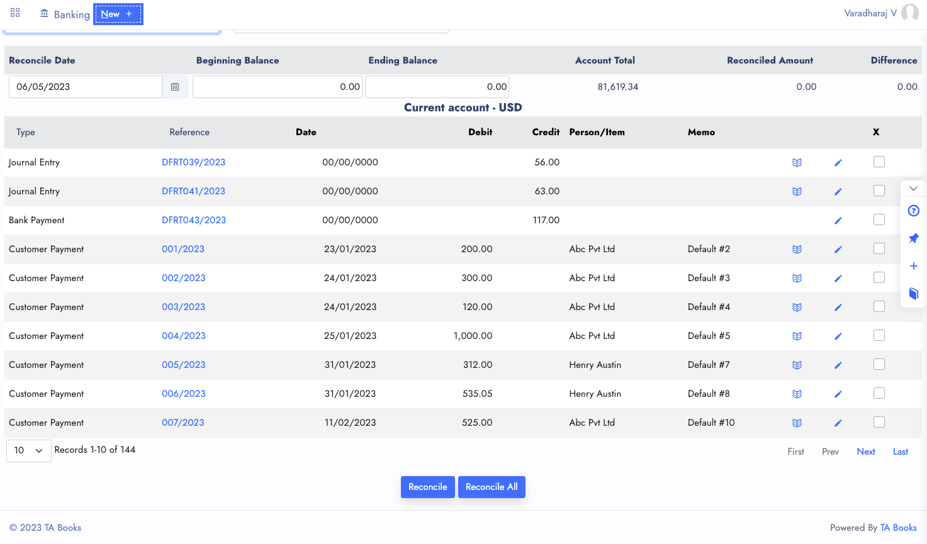The width and height of the screenshot is (927, 544).
Task: Open the TA Books link in footer
Action: (898, 528)
